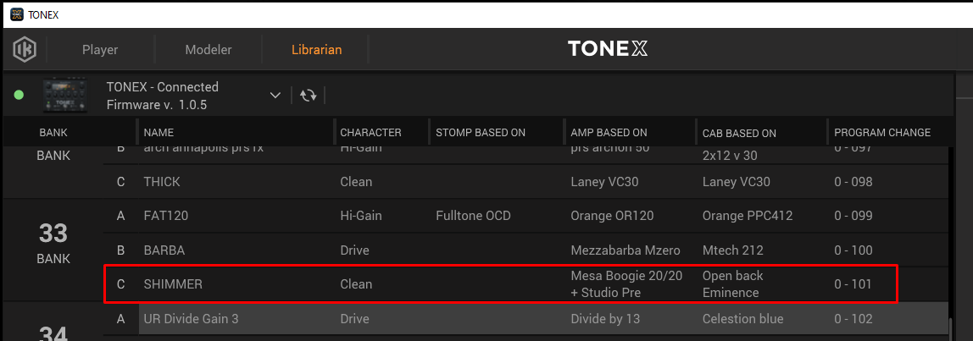Image resolution: width=973 pixels, height=341 pixels.
Task: Click the sync refresh arrows icon
Action: tap(309, 96)
